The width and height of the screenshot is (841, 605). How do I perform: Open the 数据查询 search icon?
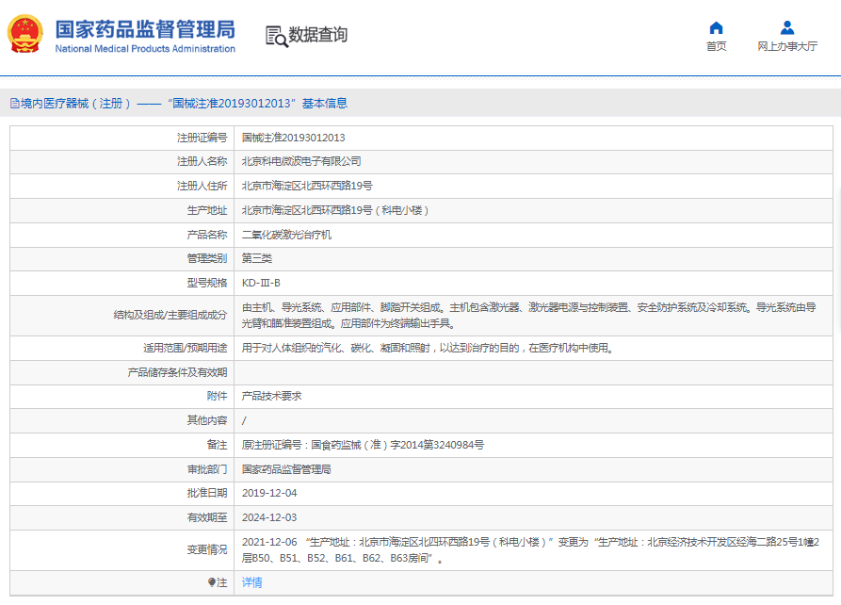click(277, 36)
